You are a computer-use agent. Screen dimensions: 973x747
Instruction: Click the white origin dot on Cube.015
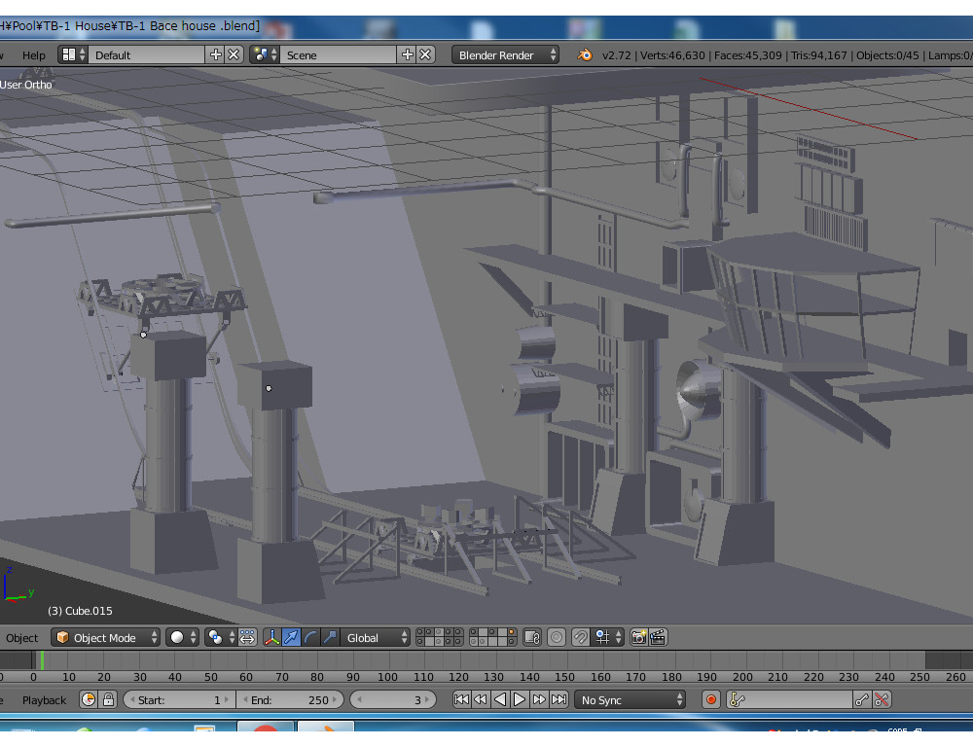(269, 388)
